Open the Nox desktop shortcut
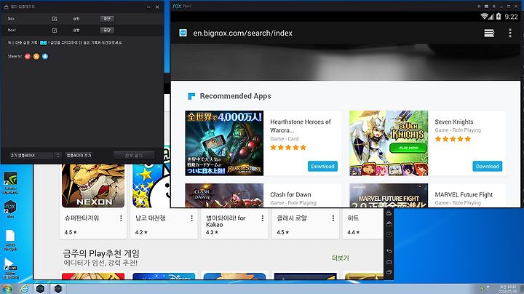 click(10, 209)
